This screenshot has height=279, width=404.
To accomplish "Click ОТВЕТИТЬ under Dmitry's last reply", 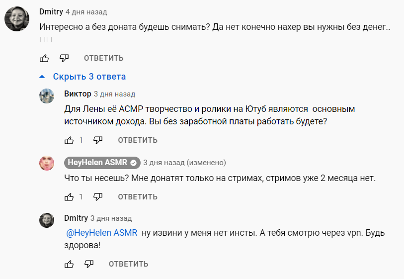I will (128, 264).
